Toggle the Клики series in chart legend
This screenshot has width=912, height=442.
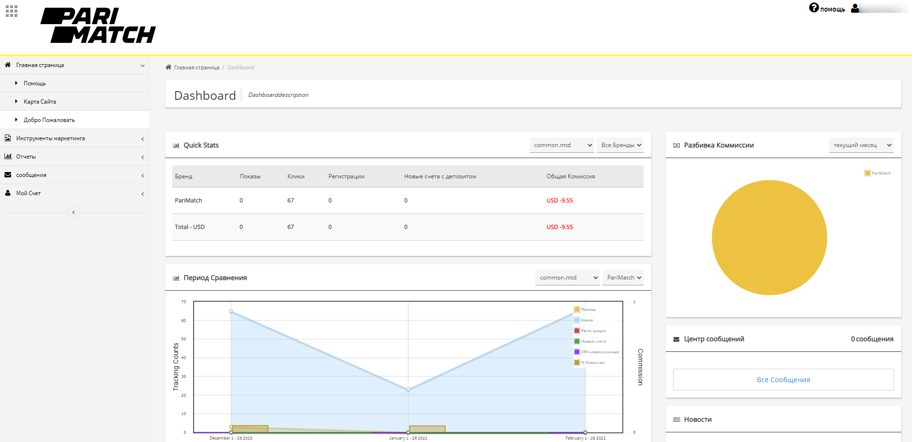point(577,320)
